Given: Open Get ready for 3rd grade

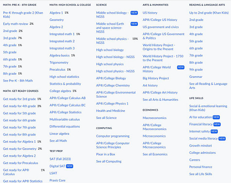Looking at the screenshot, I should (19, 99).
